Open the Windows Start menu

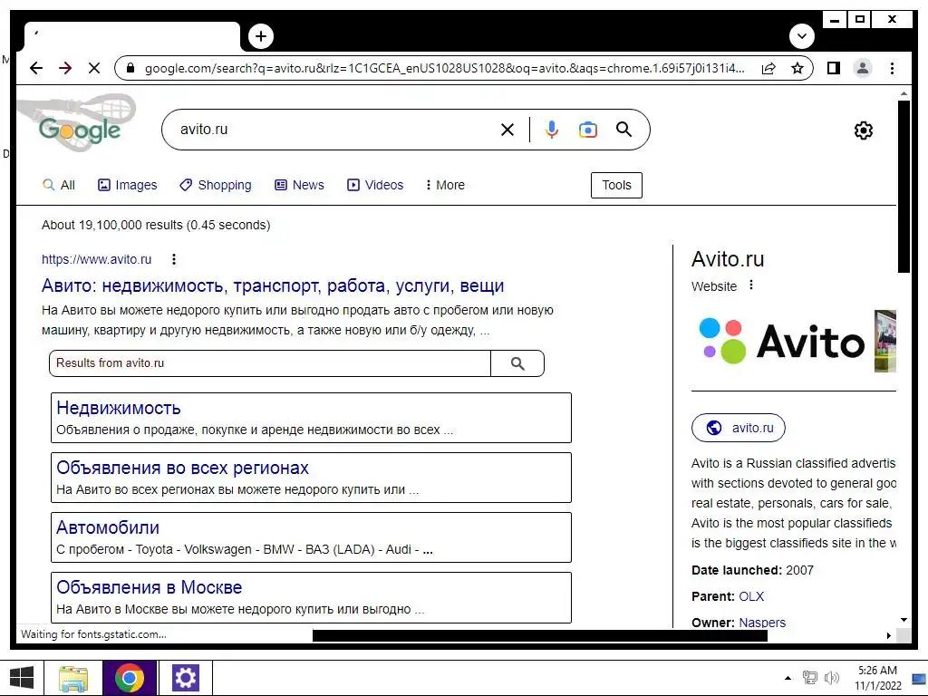point(22,678)
